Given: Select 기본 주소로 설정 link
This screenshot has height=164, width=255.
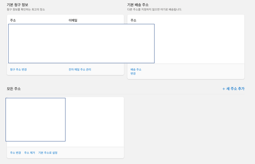Looking at the screenshot, I should click(x=48, y=153).
